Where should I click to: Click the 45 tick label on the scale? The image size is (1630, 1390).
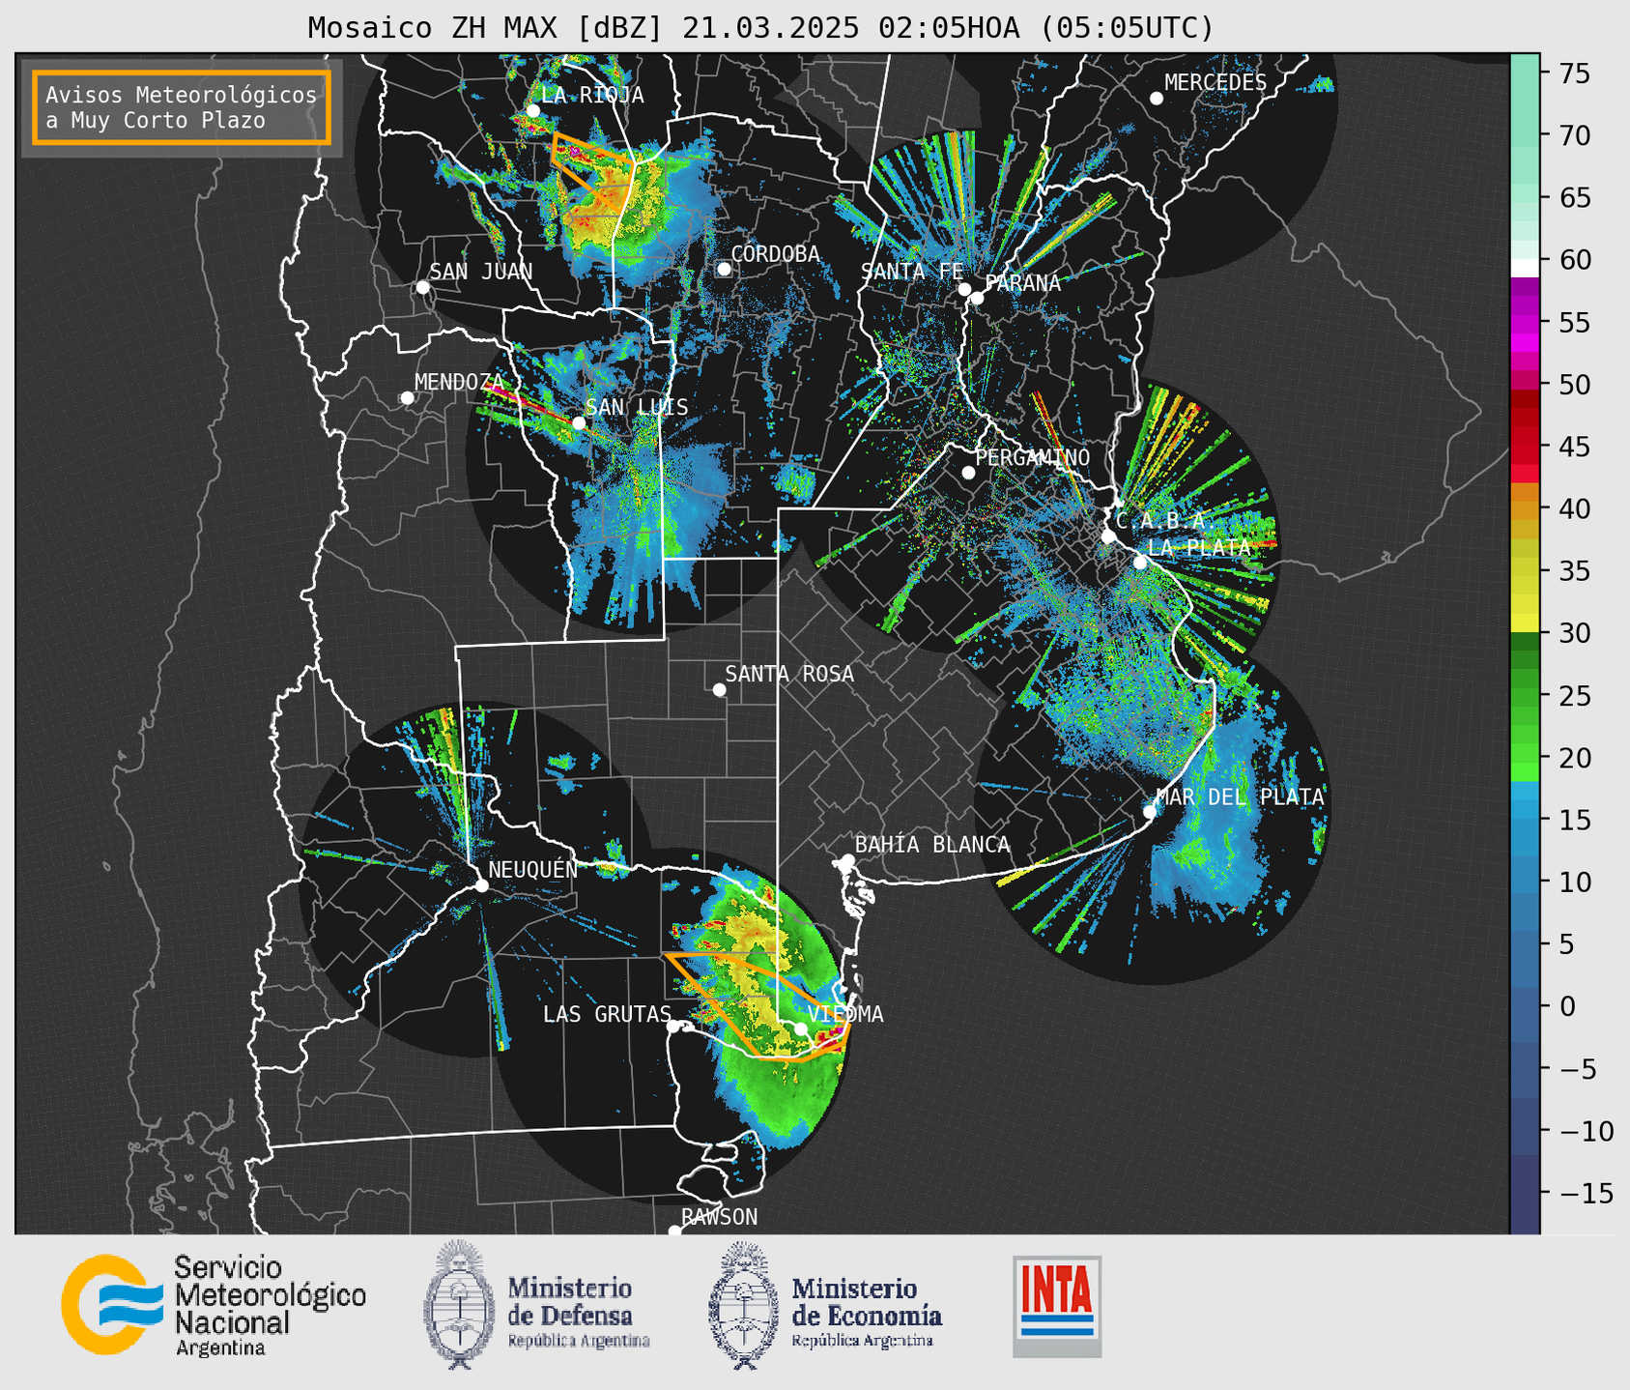coord(1575,447)
